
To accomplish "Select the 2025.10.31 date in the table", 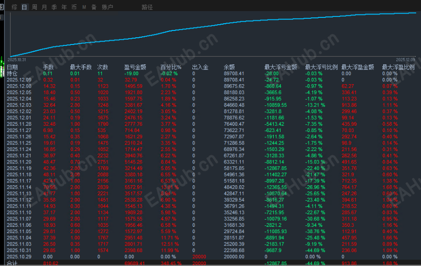I will coord(19,251).
